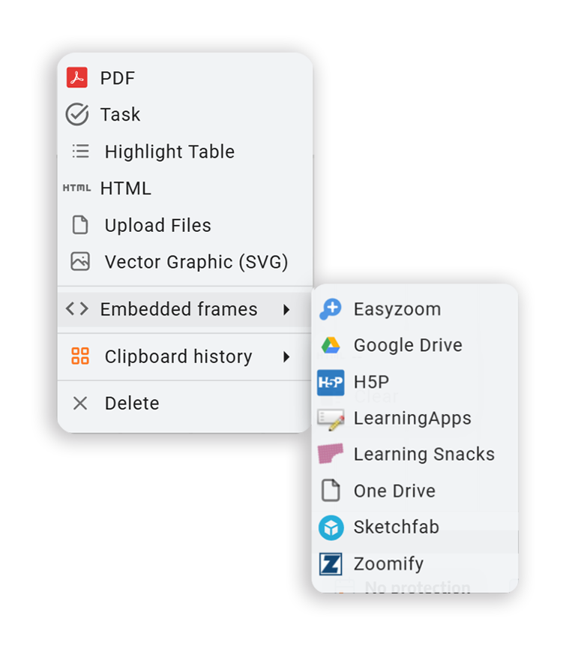The width and height of the screenshot is (575, 646).
Task: Click the Google Drive triangle icon
Action: tap(331, 345)
